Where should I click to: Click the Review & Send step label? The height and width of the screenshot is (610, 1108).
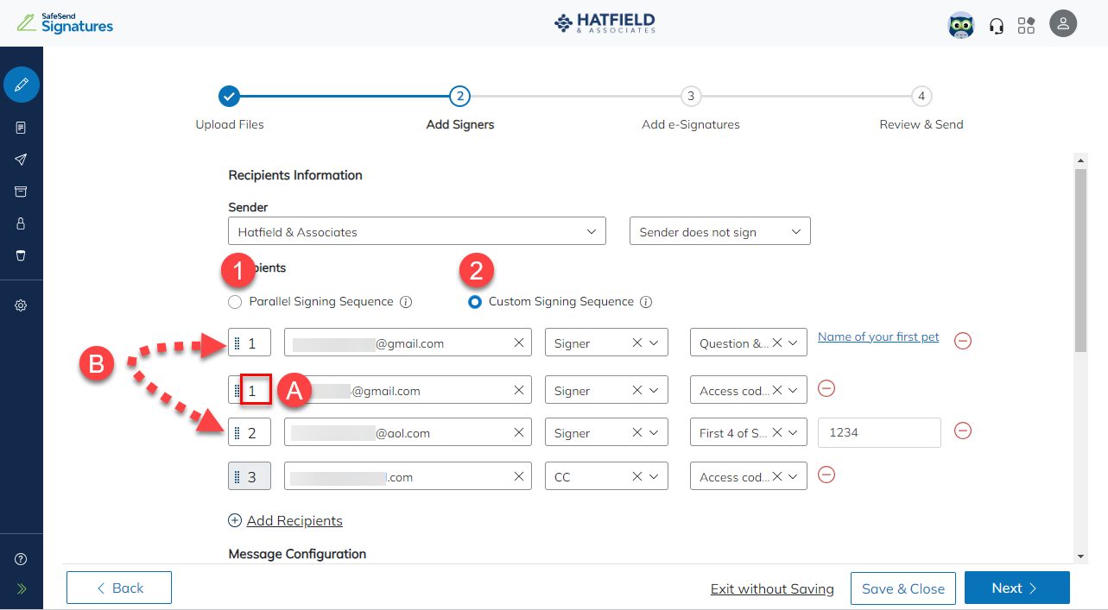[921, 123]
